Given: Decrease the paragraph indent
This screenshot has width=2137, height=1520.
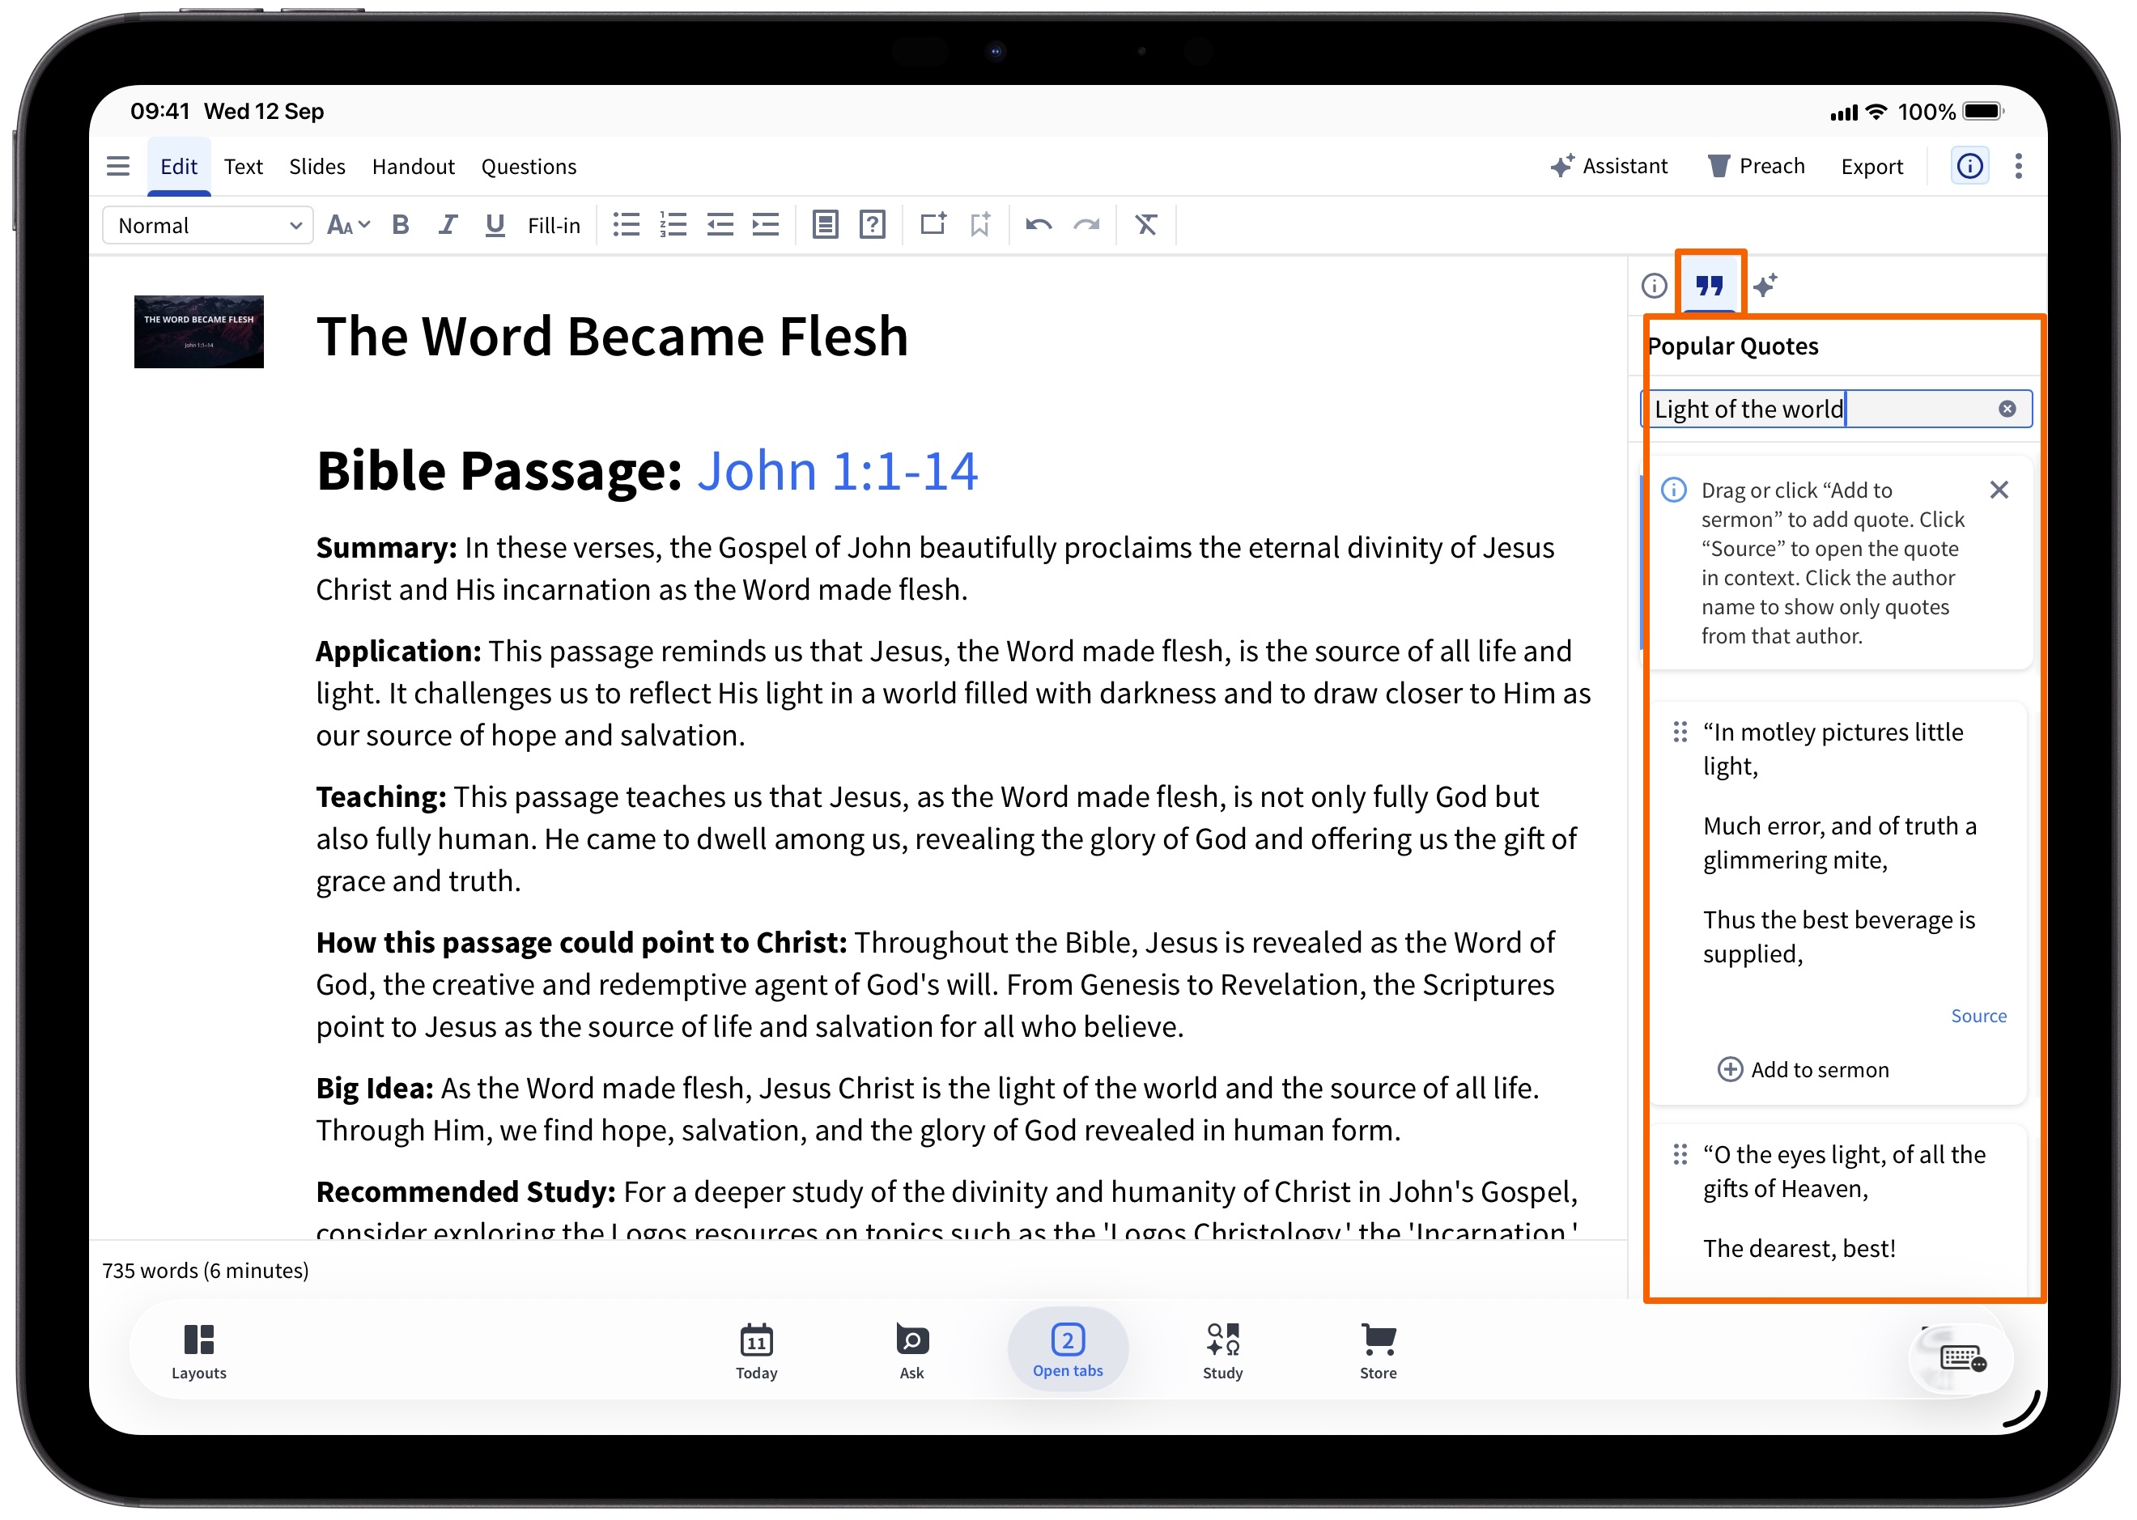Looking at the screenshot, I should (720, 226).
